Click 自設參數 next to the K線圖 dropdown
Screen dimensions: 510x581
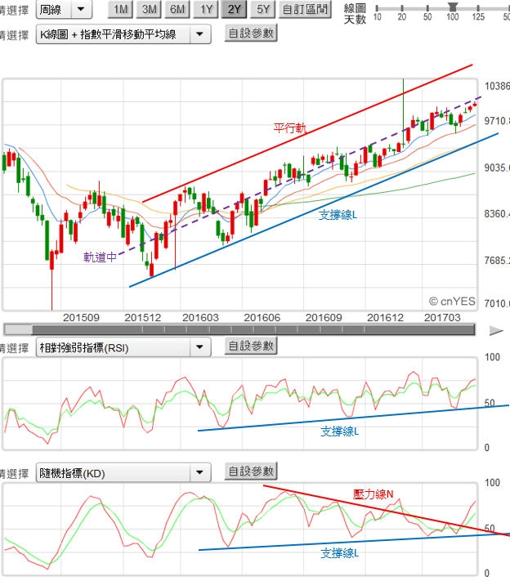click(251, 34)
